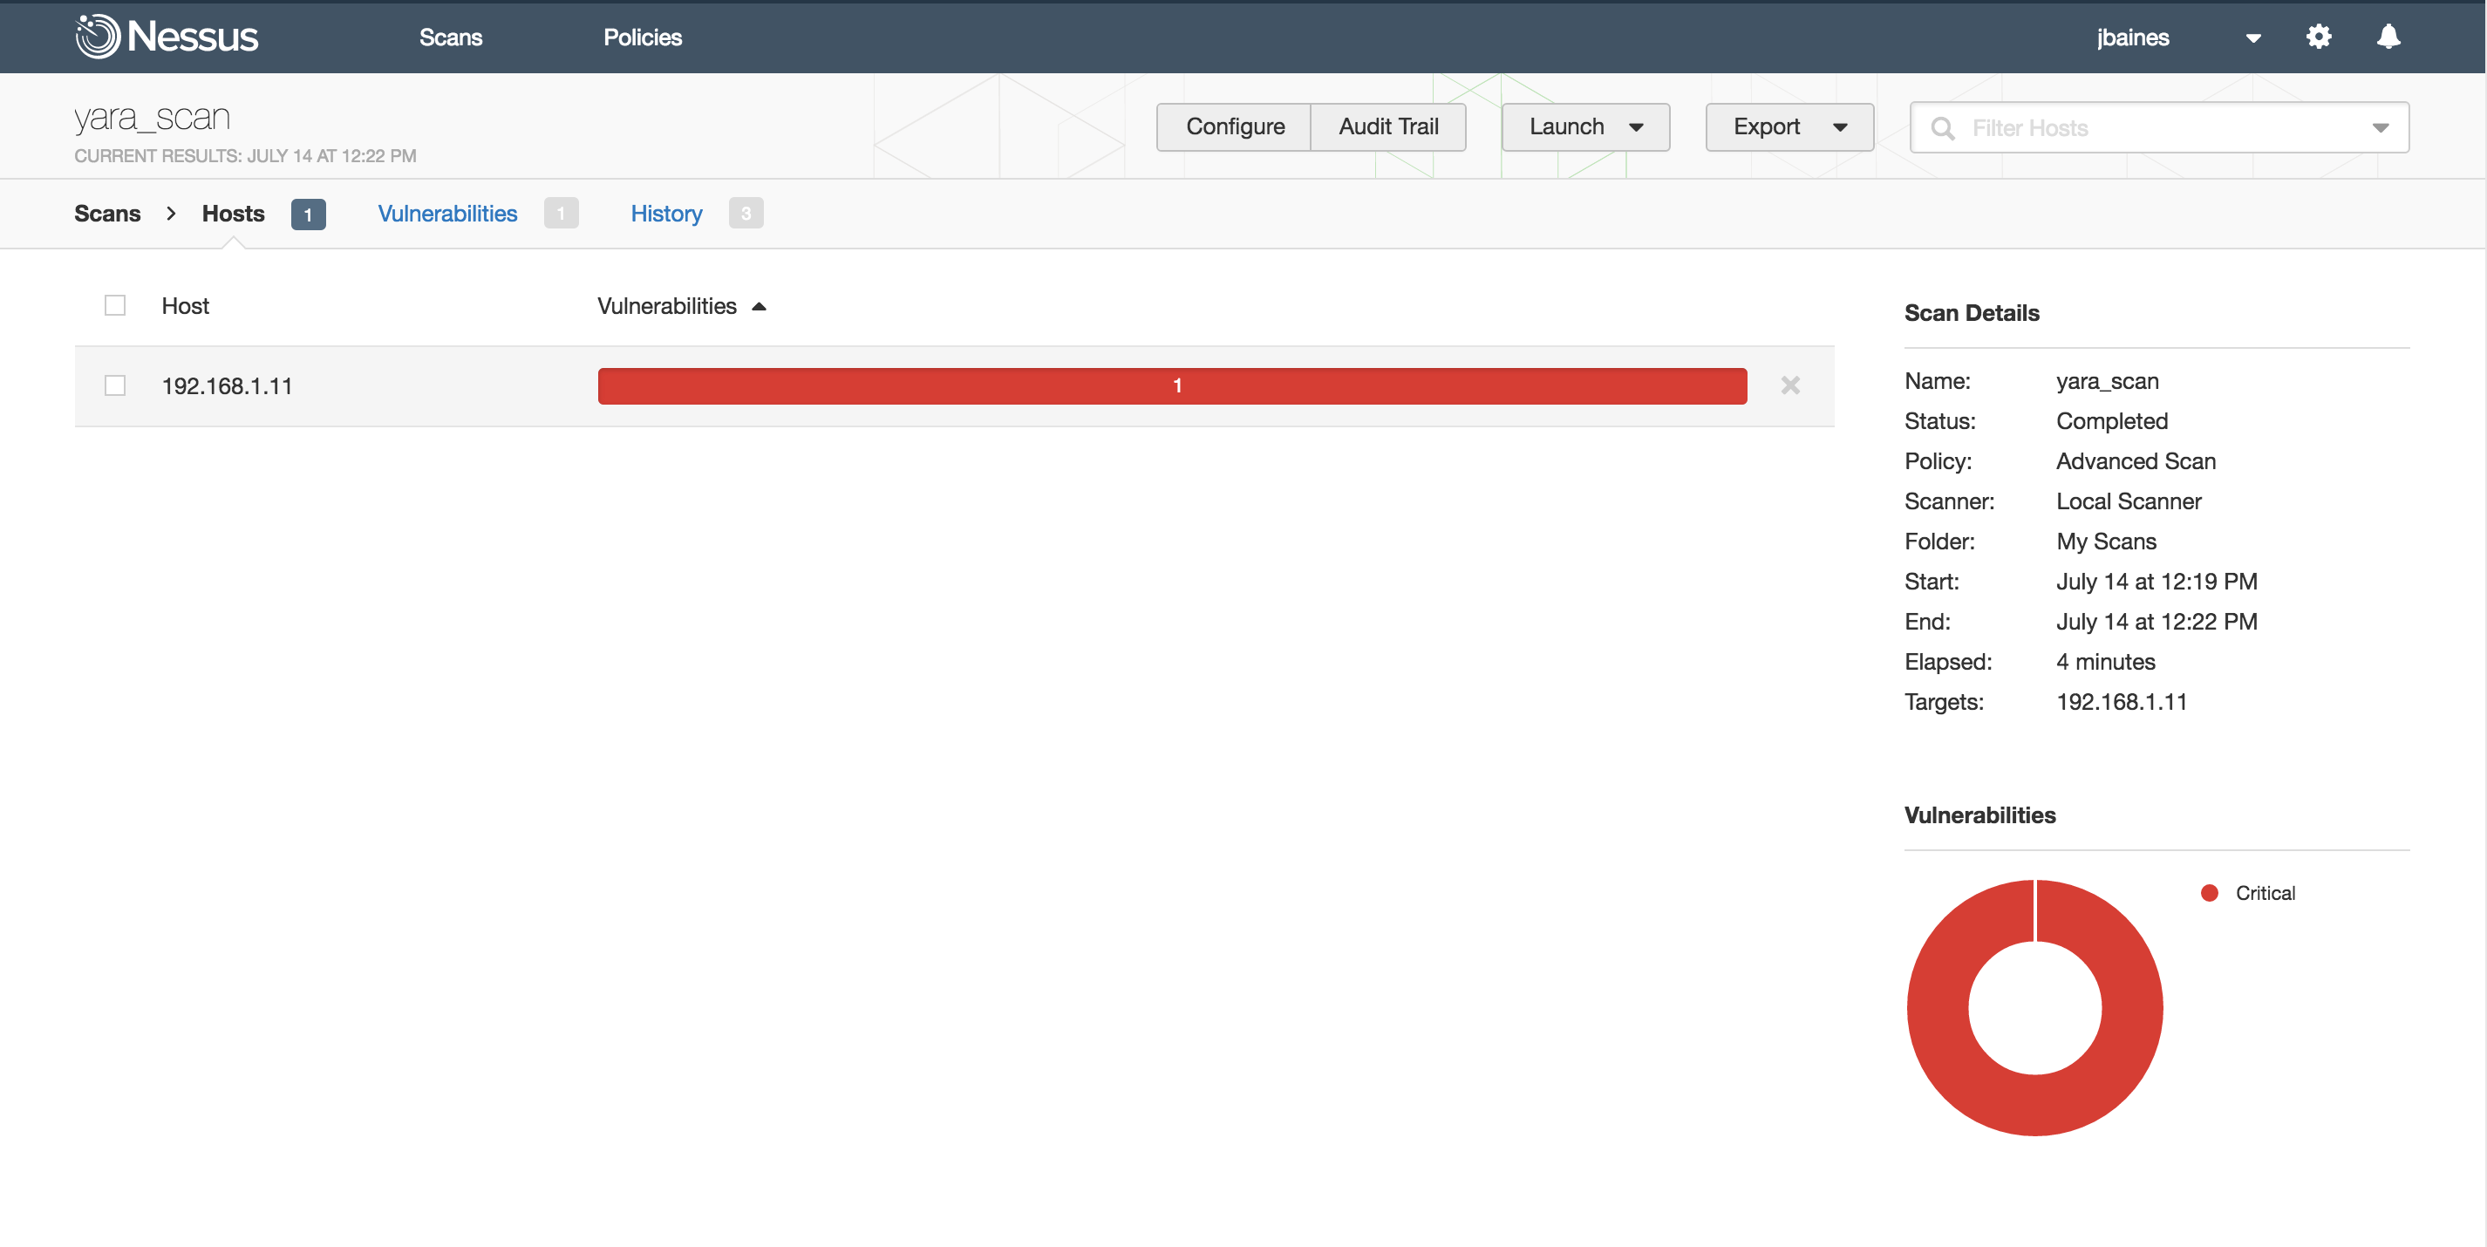
Task: Click the Host column header
Action: coord(186,306)
